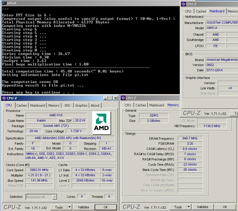Click the processor Name field AMD K16
This screenshot has width=238, height=211.
(x=56, y=115)
